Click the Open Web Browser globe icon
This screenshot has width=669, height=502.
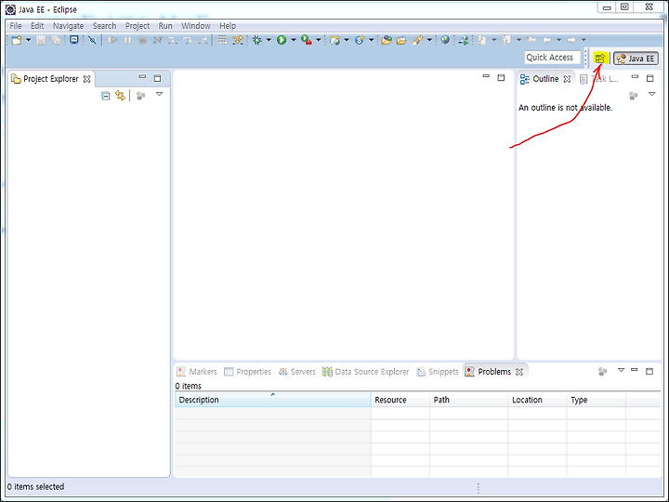click(x=445, y=40)
